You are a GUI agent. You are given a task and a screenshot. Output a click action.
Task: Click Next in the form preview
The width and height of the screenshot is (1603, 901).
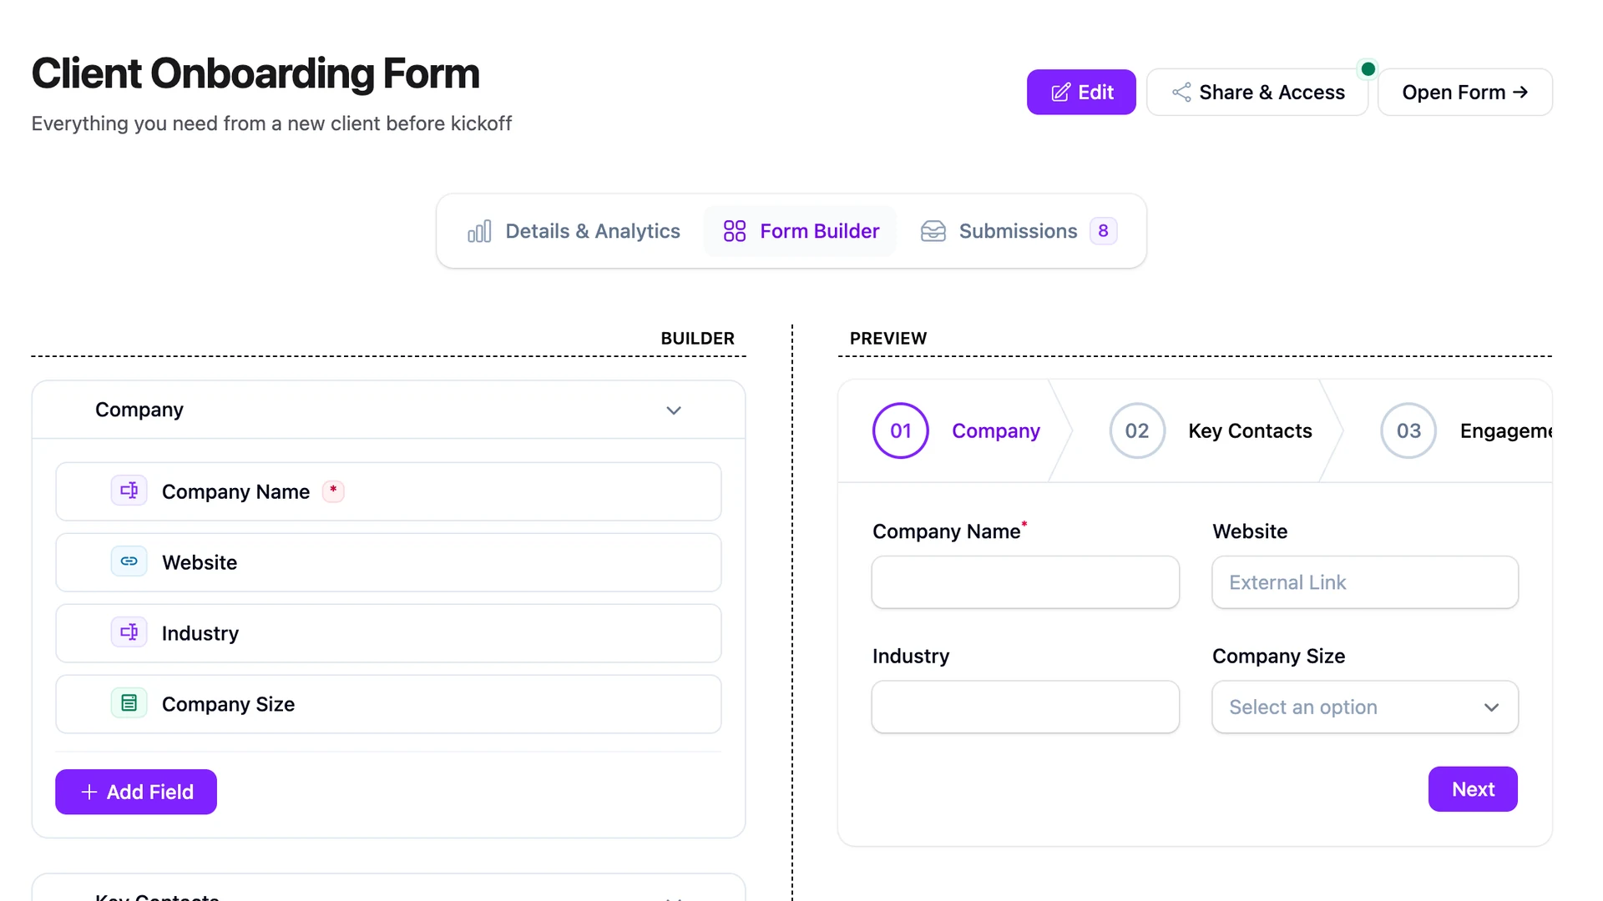tap(1473, 789)
